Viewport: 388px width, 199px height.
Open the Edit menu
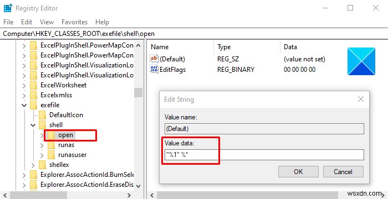(x=27, y=22)
